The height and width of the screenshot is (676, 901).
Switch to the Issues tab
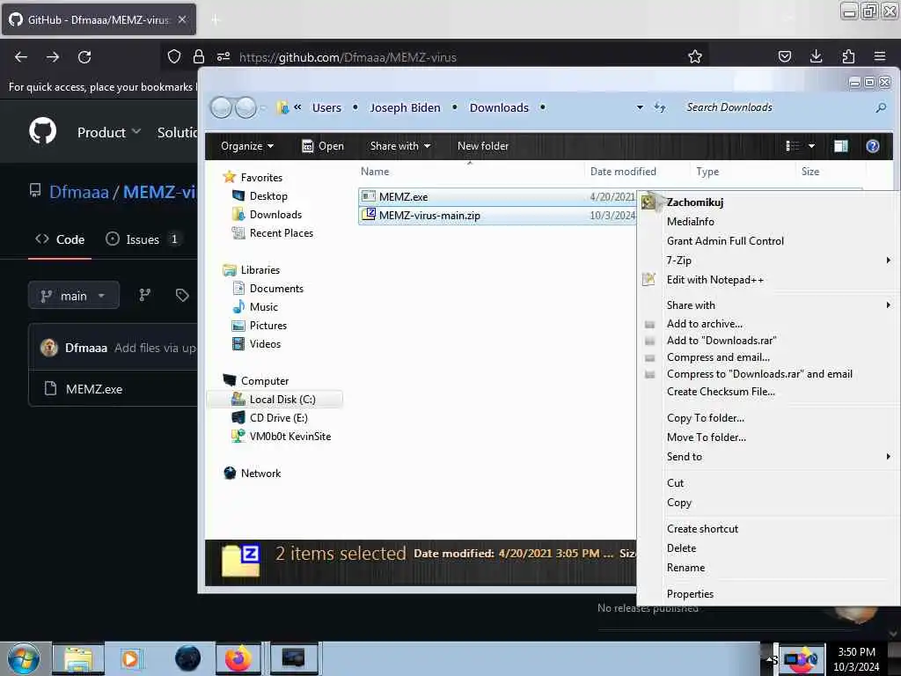143,239
